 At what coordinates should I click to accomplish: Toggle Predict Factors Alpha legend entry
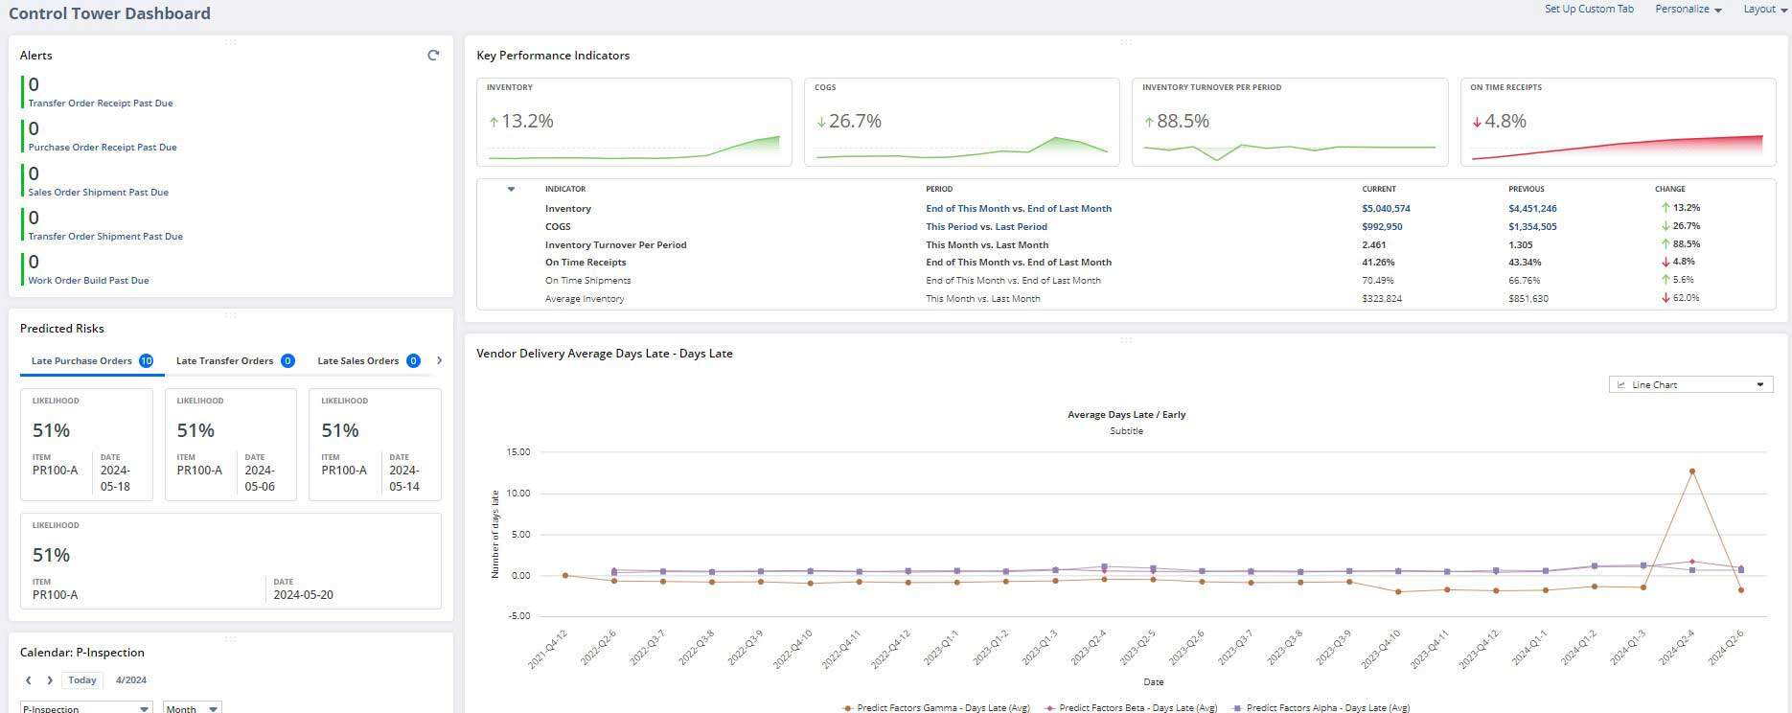(1321, 708)
